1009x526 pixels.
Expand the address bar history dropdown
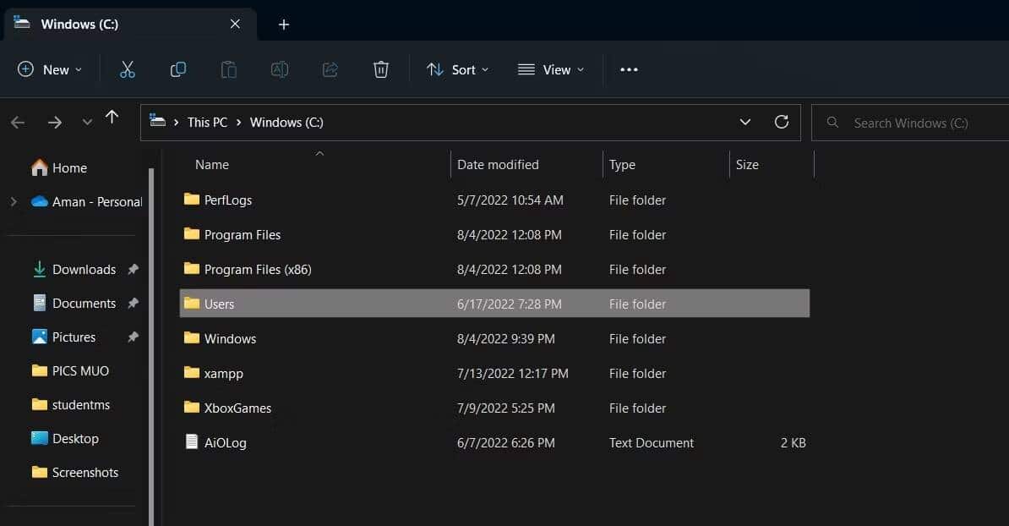744,122
